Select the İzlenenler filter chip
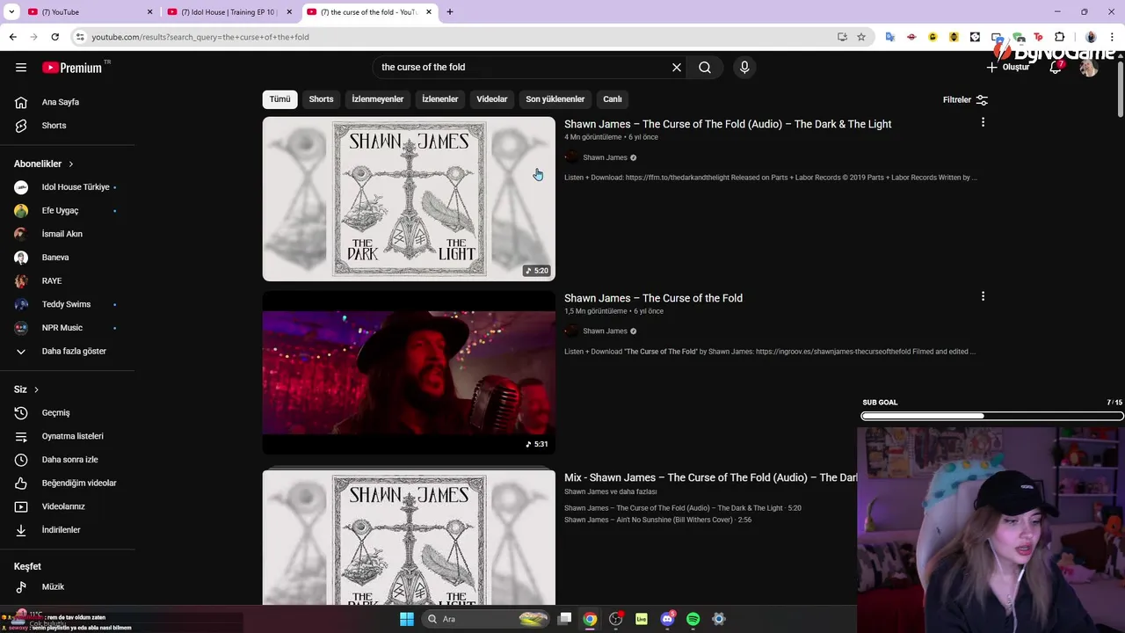The height and width of the screenshot is (633, 1125). (439, 99)
